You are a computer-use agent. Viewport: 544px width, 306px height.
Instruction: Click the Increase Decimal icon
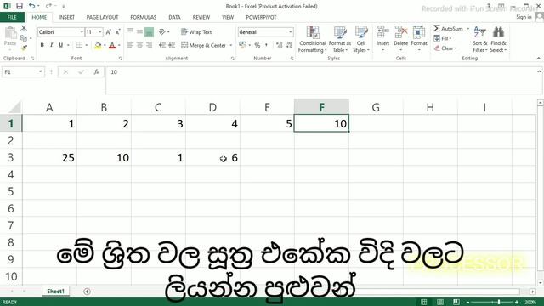tap(280, 45)
